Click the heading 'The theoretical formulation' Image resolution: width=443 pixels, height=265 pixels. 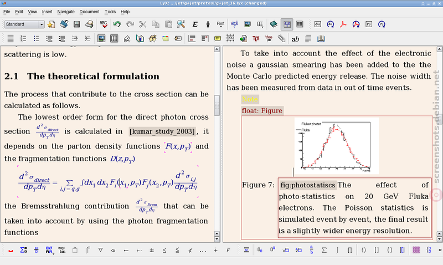(93, 77)
